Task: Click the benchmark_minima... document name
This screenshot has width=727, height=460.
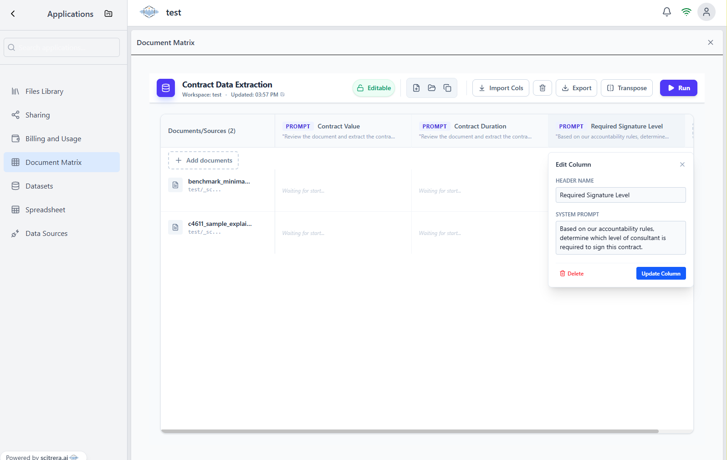Action: tap(219, 181)
